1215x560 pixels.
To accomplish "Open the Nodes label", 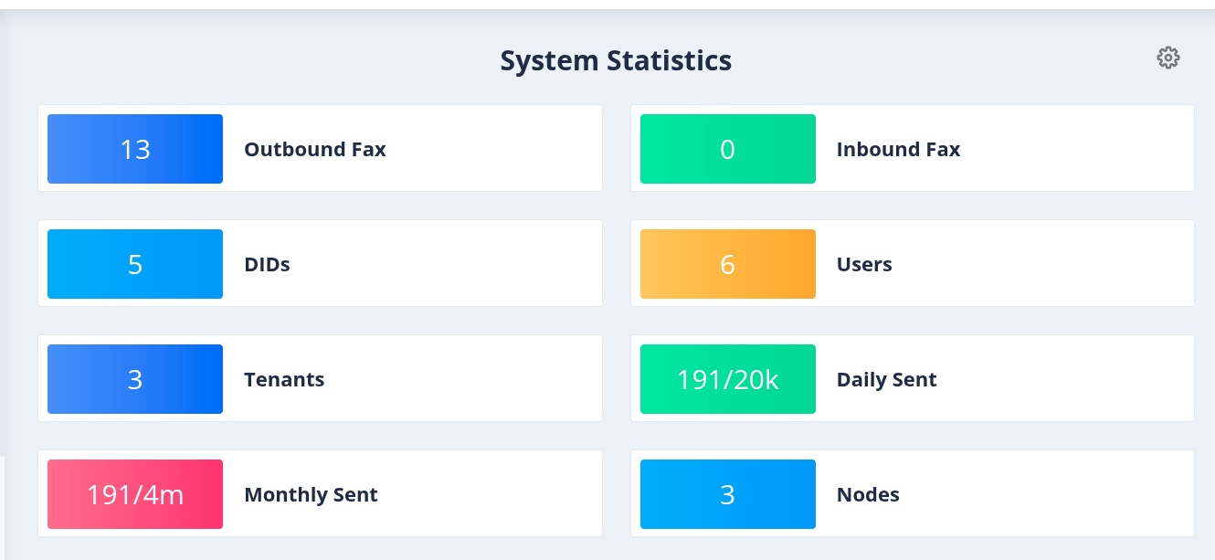I will pos(868,494).
